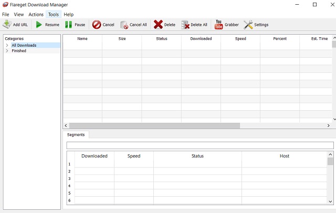Click the segments progress bar field
Screen dimensions: 336x213
(200, 145)
